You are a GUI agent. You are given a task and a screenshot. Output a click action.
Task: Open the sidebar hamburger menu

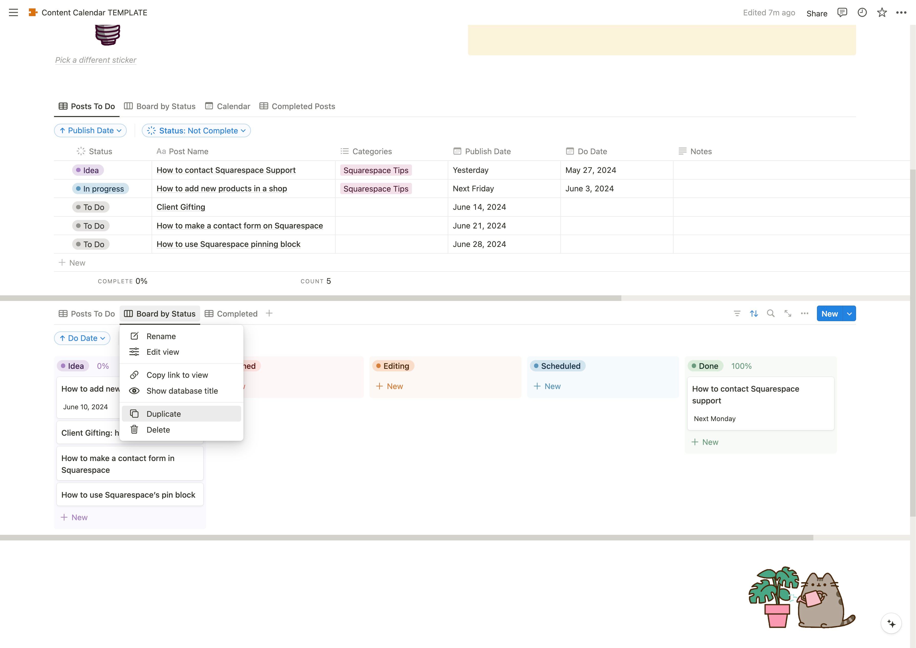click(x=13, y=12)
